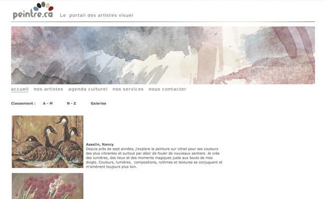Image resolution: width=326 pixels, height=199 pixels.
Task: Open the agenda culturel section
Action: point(88,89)
